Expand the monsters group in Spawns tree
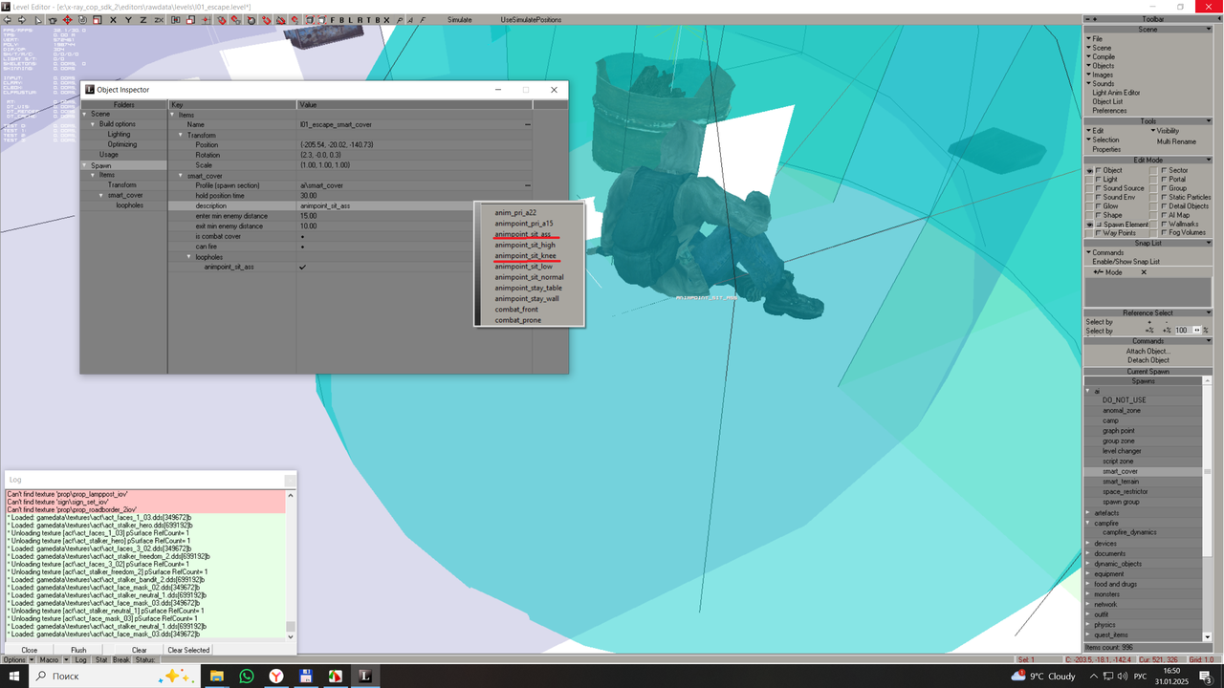 1089,594
